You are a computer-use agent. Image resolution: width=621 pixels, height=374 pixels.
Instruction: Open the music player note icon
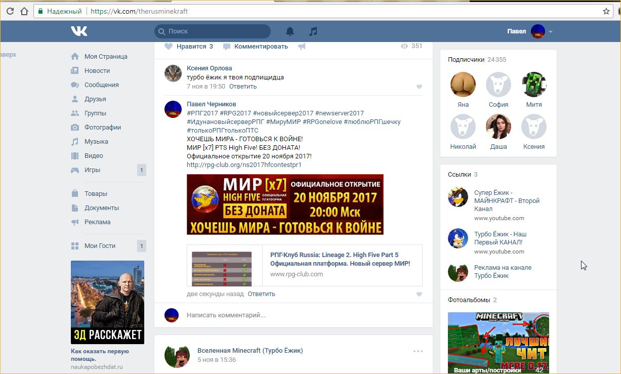click(313, 31)
